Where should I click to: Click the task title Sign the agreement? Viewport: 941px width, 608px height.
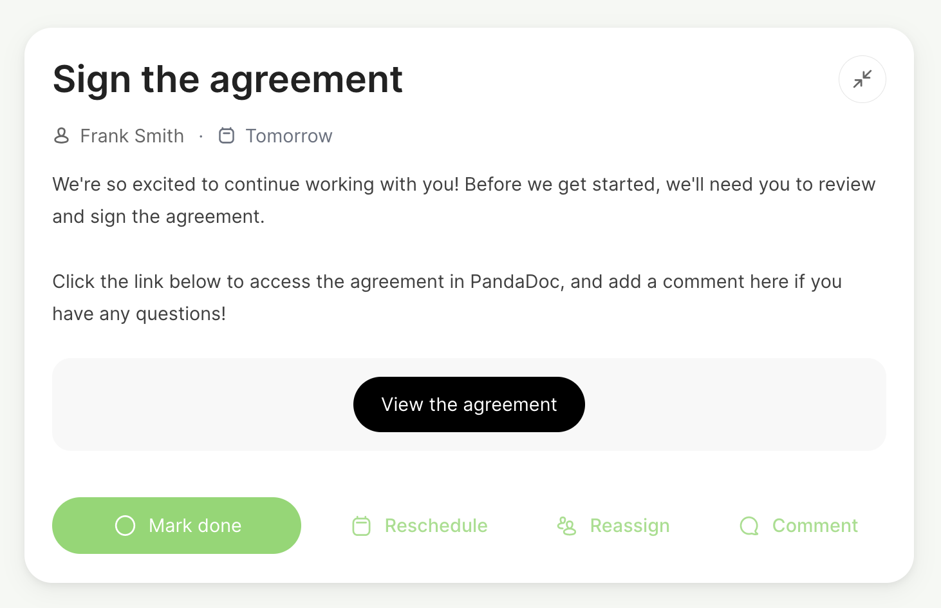point(228,79)
